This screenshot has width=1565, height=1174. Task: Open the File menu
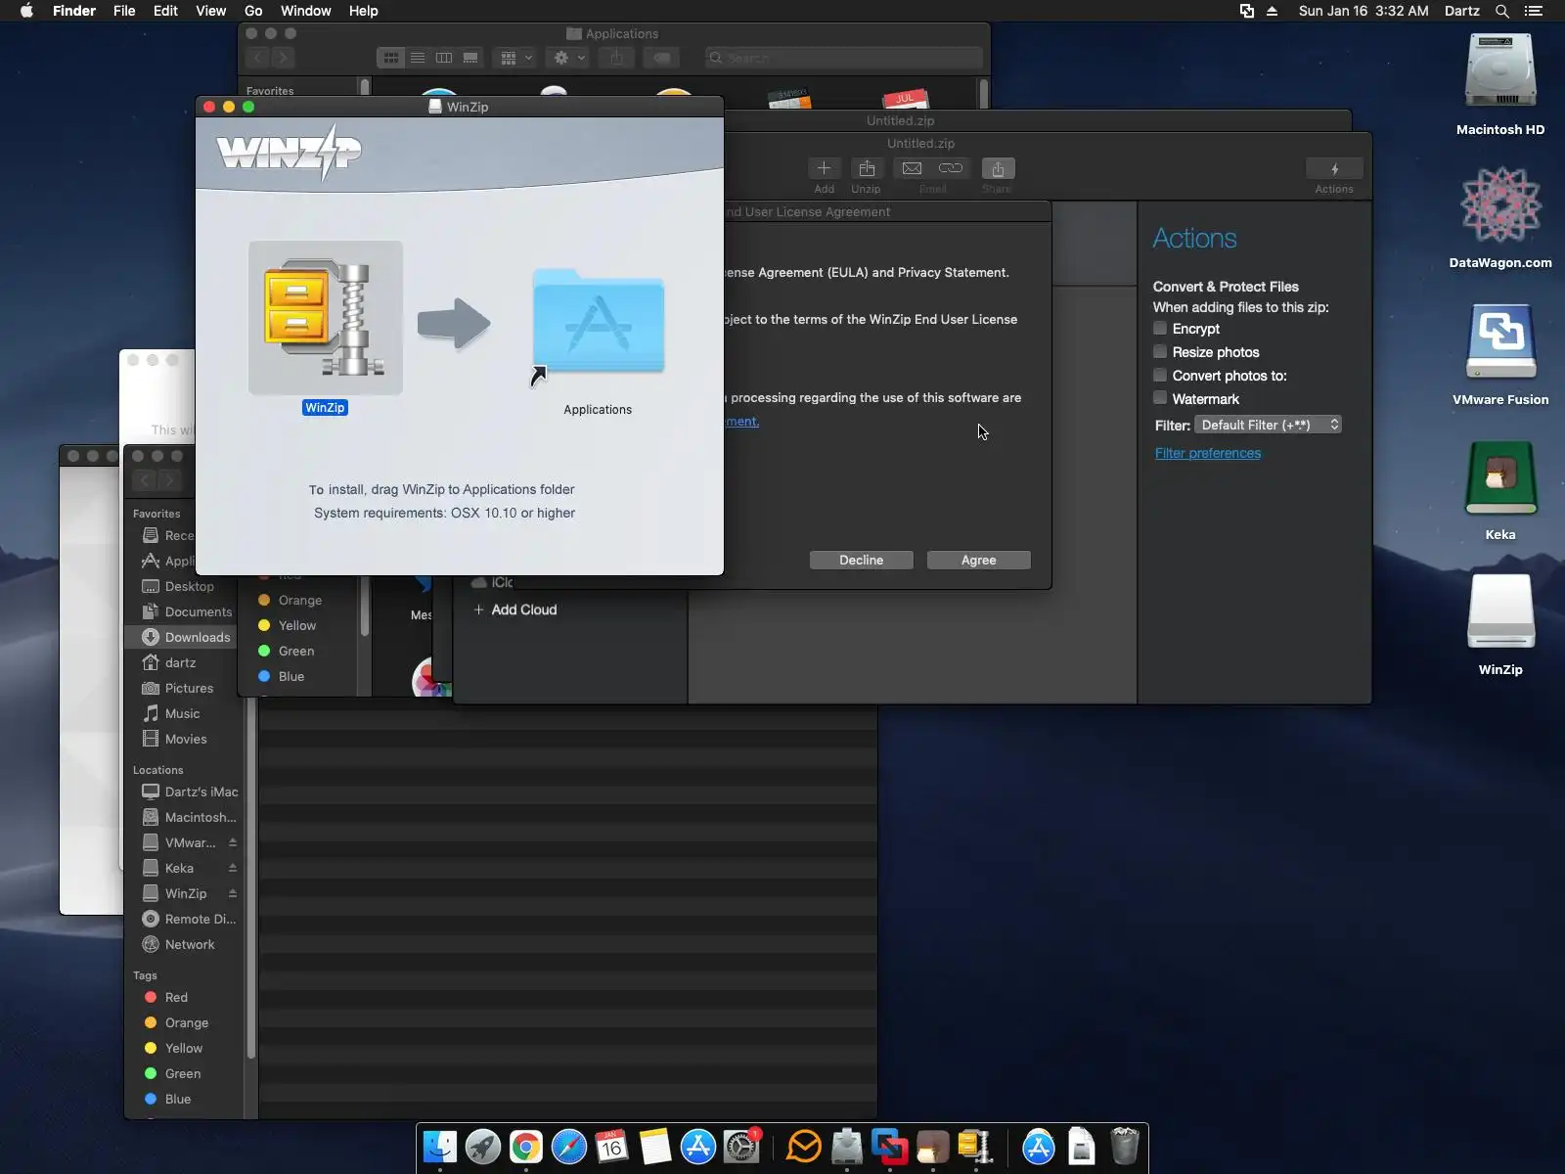click(124, 11)
